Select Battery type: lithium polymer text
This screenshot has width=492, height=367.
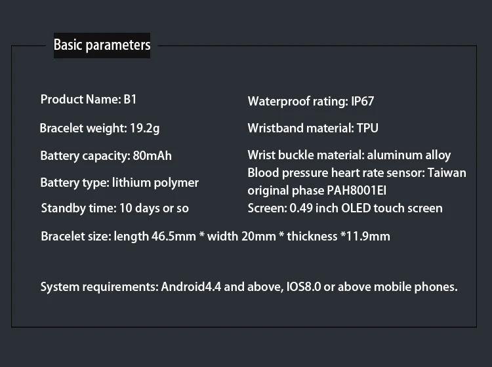coord(119,183)
